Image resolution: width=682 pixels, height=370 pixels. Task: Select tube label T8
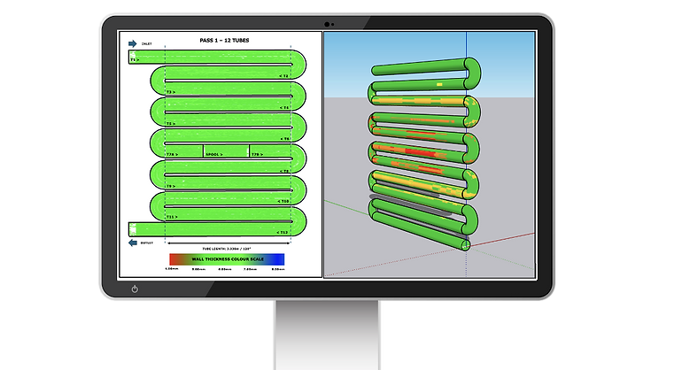[284, 171]
